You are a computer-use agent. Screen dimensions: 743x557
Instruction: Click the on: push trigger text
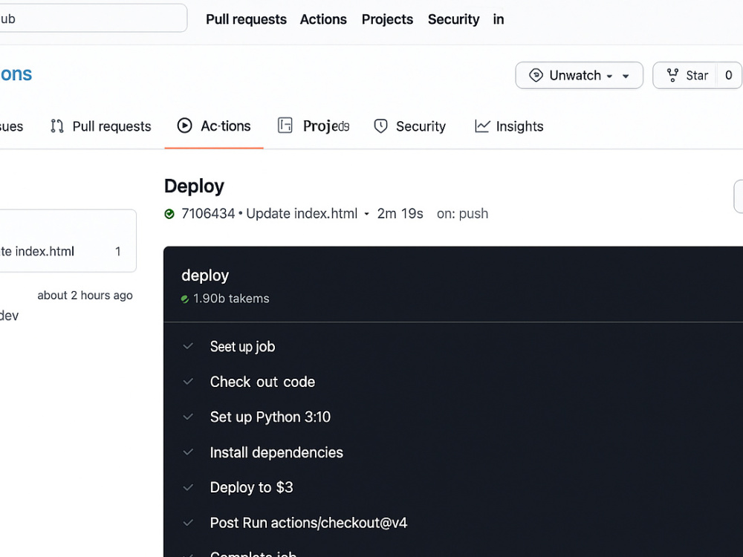click(x=462, y=214)
